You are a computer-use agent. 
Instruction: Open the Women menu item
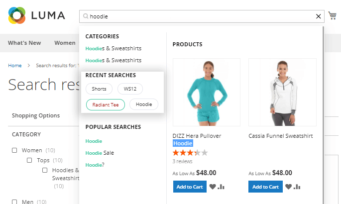point(65,43)
